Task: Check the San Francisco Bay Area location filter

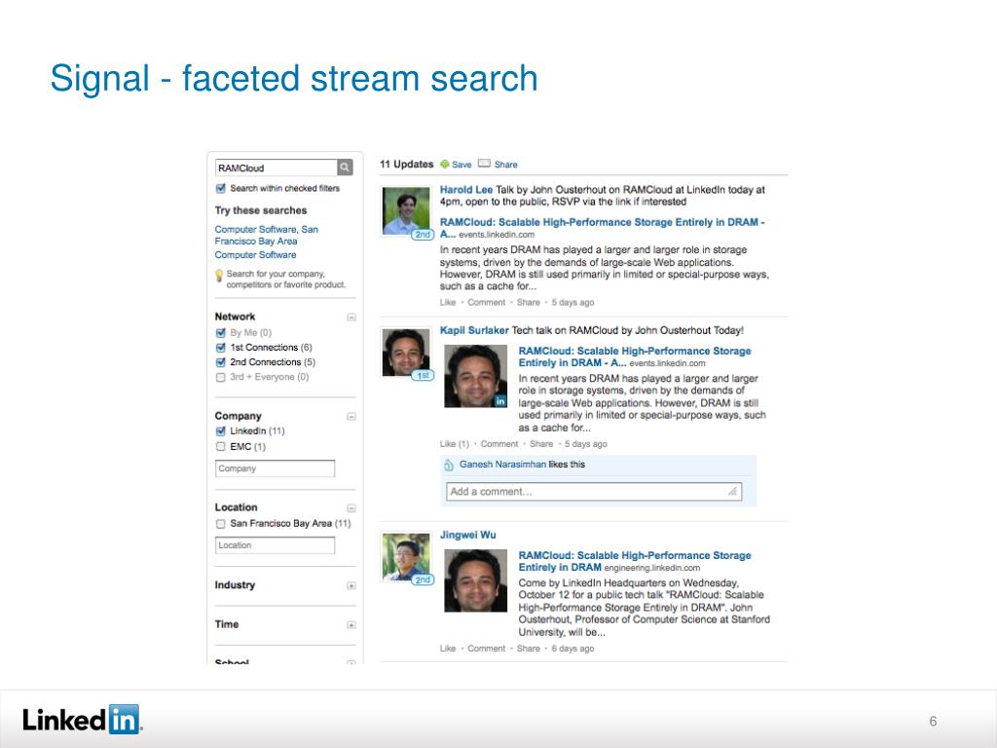Action: pos(221,523)
